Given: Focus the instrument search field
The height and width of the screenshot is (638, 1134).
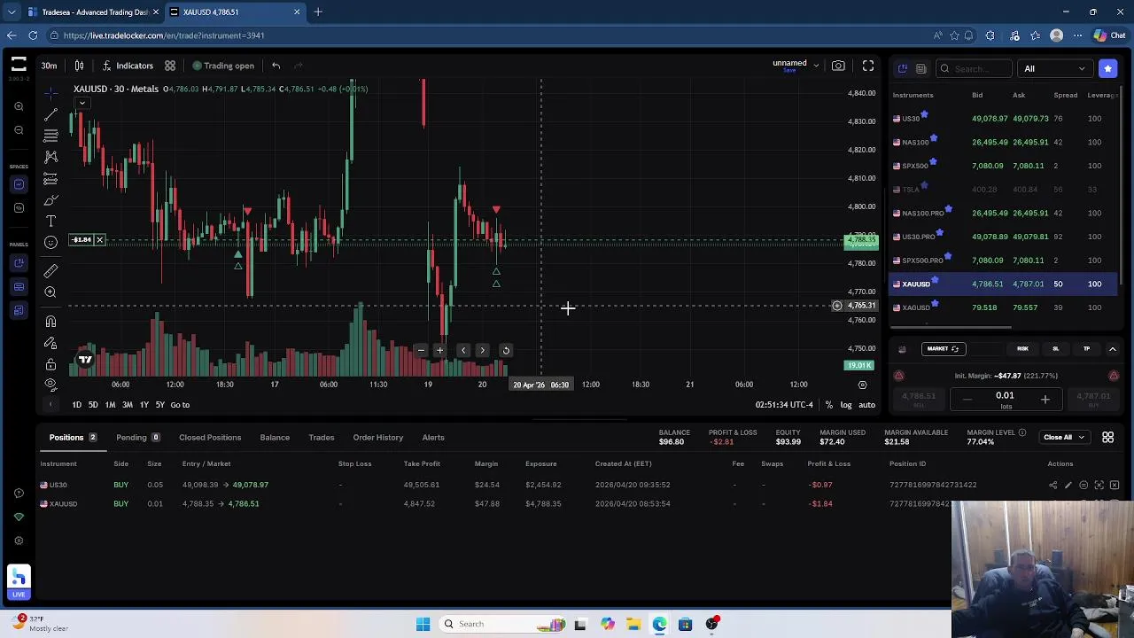Looking at the screenshot, I should click(x=975, y=68).
